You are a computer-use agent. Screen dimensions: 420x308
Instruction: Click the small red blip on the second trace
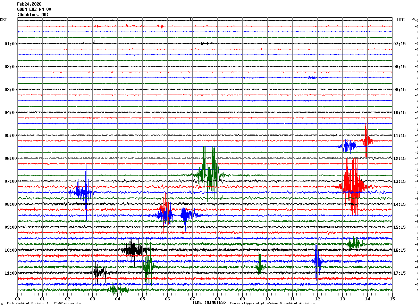pyautogui.click(x=160, y=26)
